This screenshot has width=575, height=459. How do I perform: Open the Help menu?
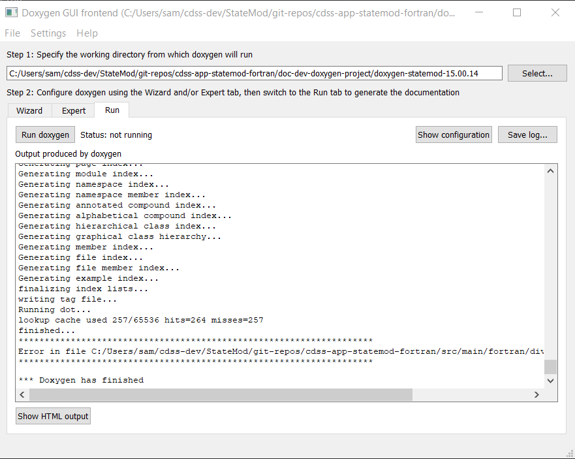tap(87, 33)
